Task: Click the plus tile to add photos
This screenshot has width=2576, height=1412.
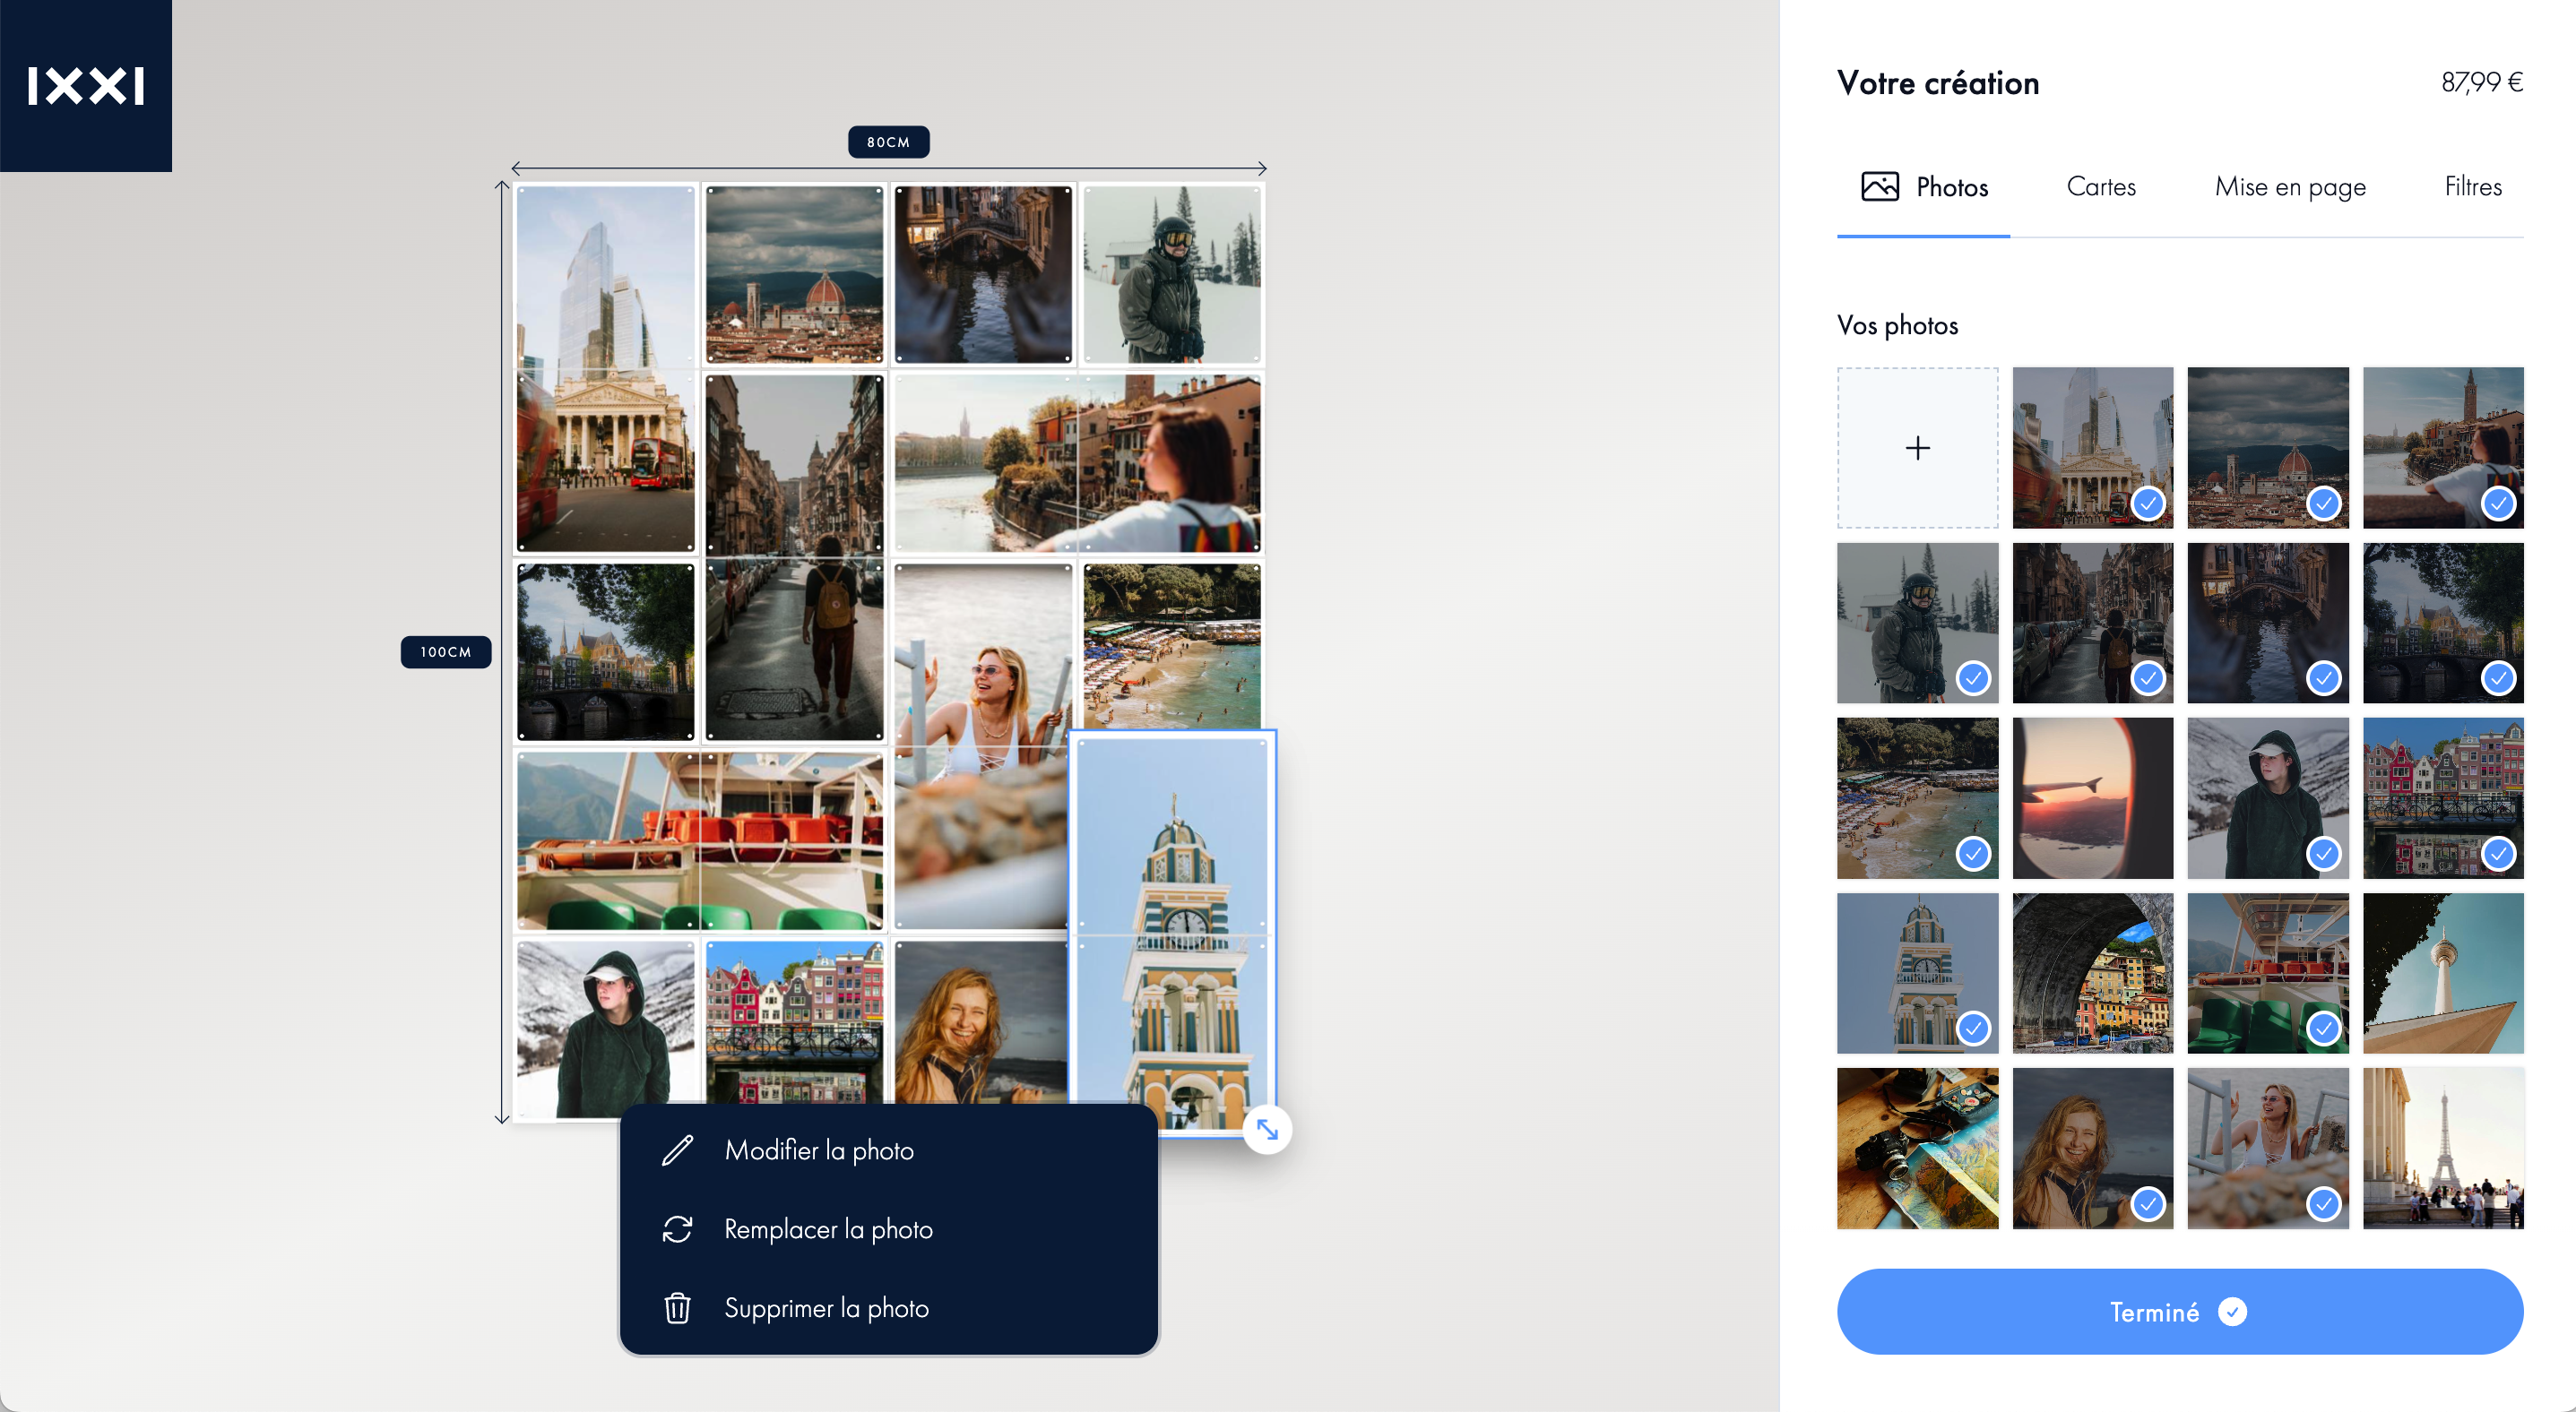Action: pyautogui.click(x=1917, y=448)
